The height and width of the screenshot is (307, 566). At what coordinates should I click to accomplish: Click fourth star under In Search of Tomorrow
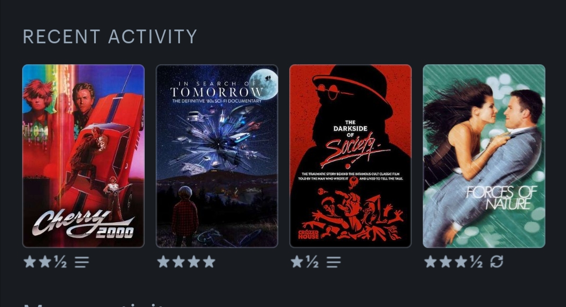coord(209,262)
